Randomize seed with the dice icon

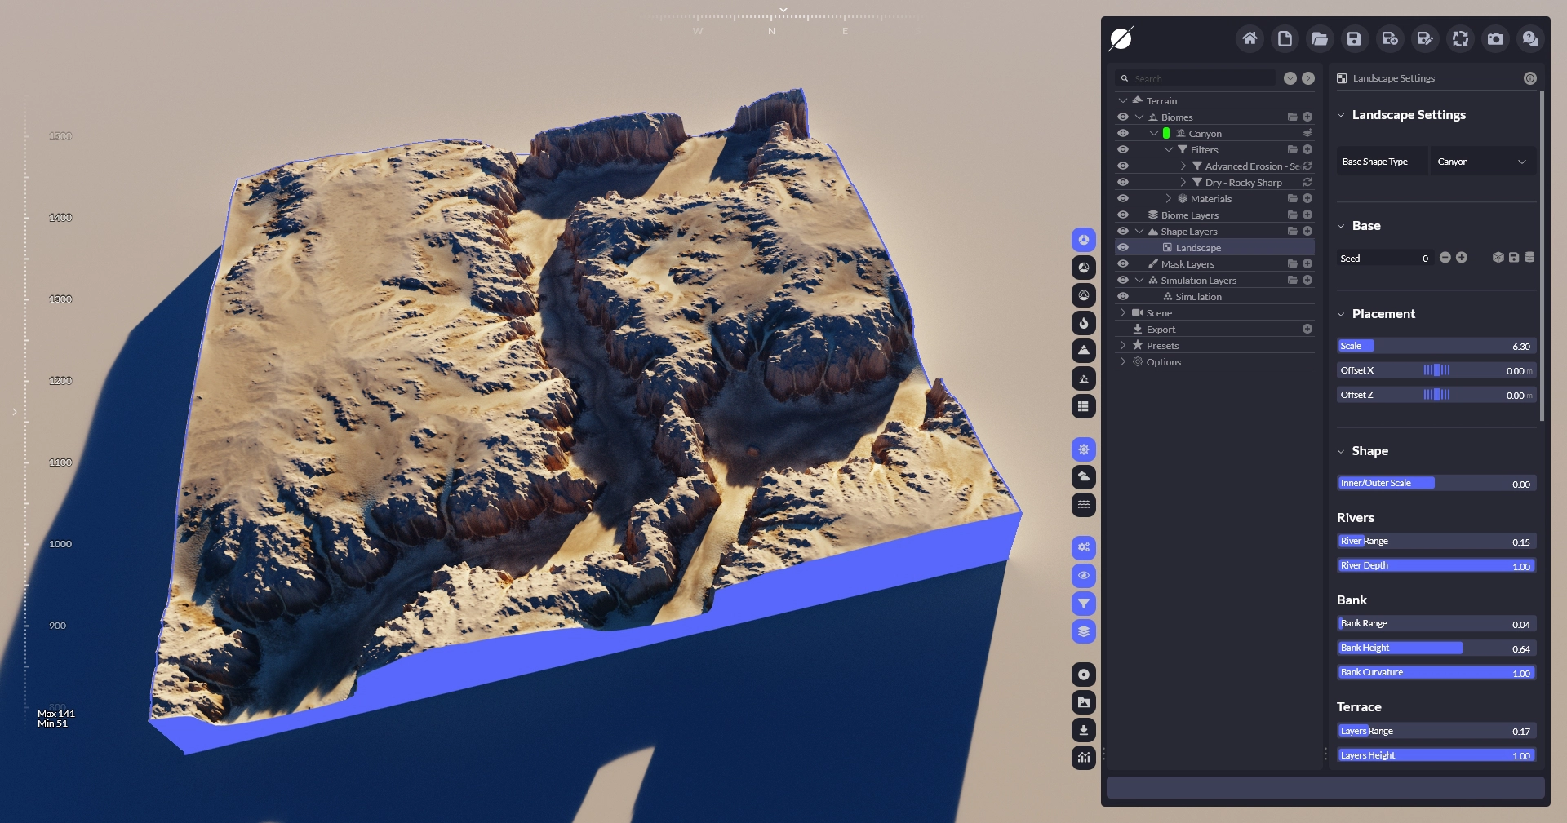click(x=1498, y=258)
